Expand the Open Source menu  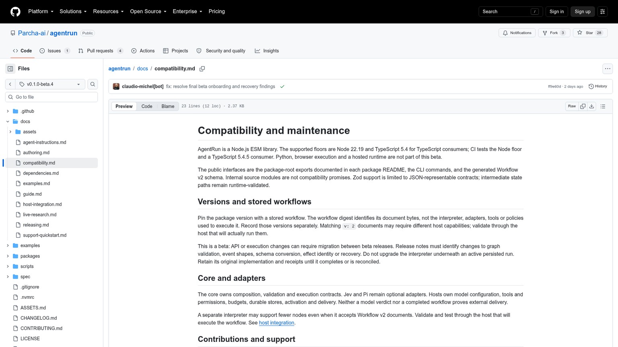tap(148, 12)
